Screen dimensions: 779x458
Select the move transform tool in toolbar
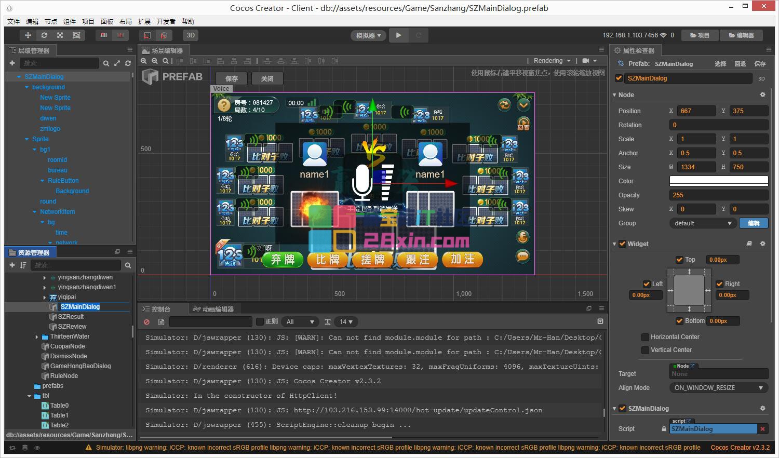click(x=28, y=35)
